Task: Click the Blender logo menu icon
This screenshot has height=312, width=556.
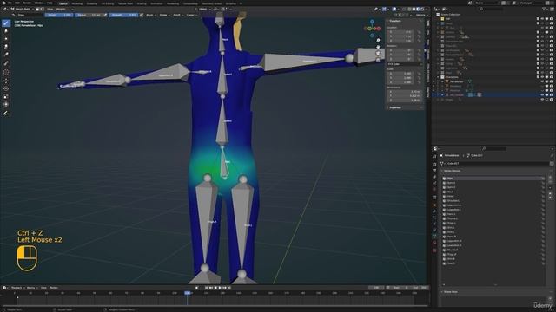Action: (x=3, y=3)
